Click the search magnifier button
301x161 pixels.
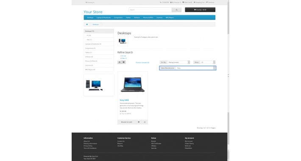tap(177, 10)
